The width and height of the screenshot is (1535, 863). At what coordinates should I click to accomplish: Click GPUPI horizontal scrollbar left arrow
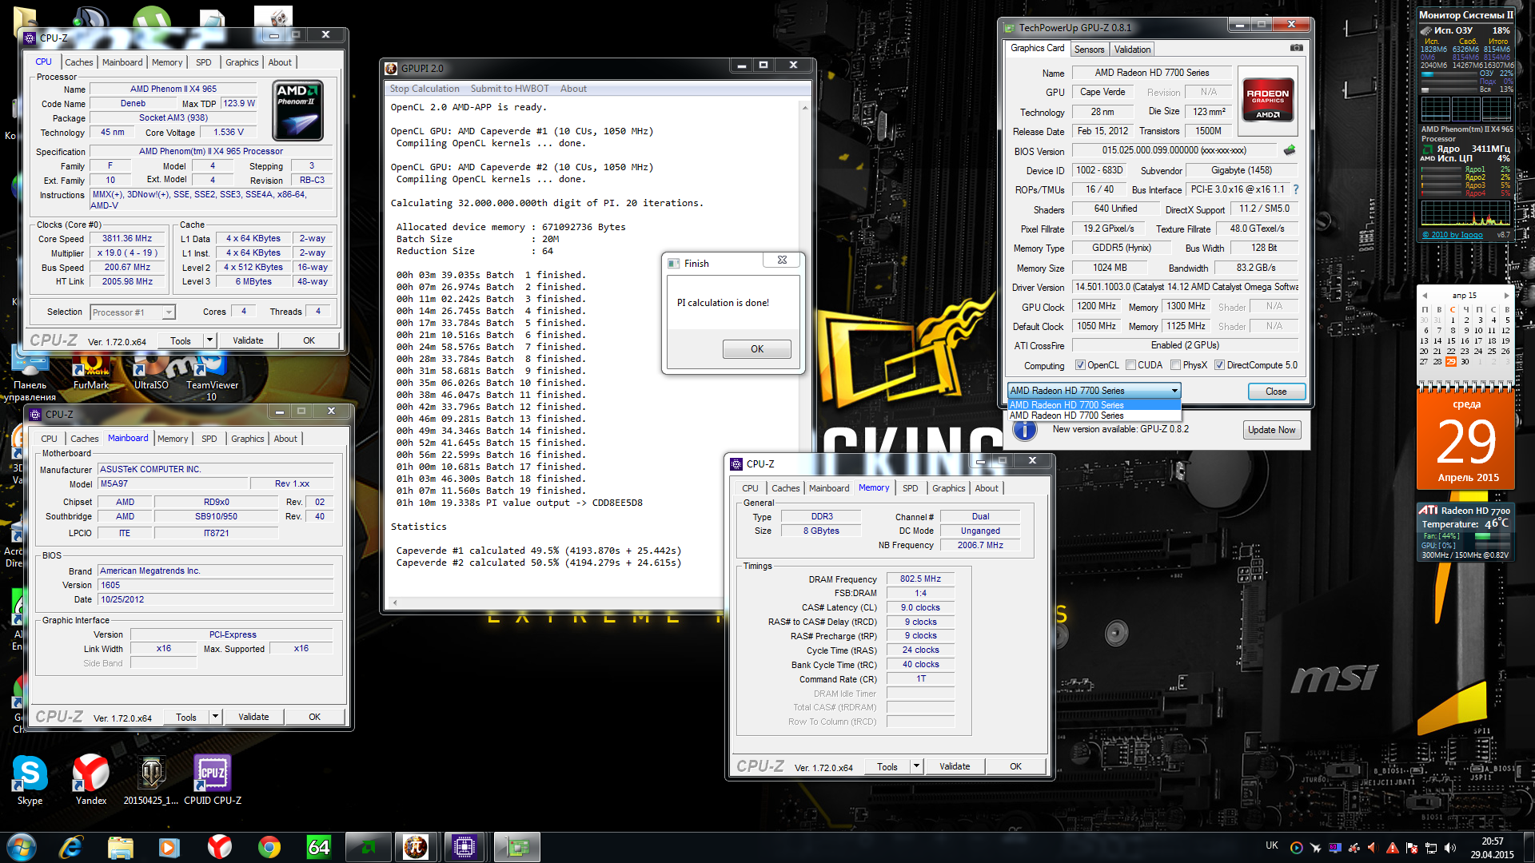pyautogui.click(x=394, y=603)
